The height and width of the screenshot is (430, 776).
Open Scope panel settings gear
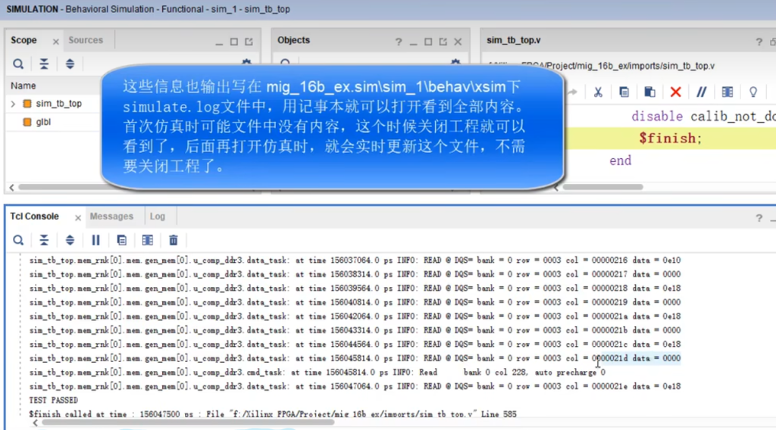coord(246,62)
